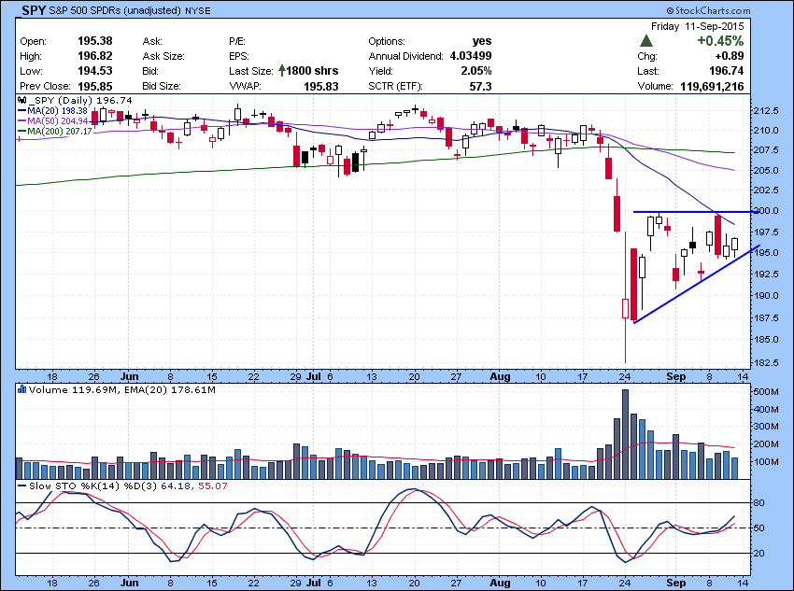Viewport: 794px width, 591px height.
Task: Click the 182.5 price axis label
Action: [x=766, y=363]
